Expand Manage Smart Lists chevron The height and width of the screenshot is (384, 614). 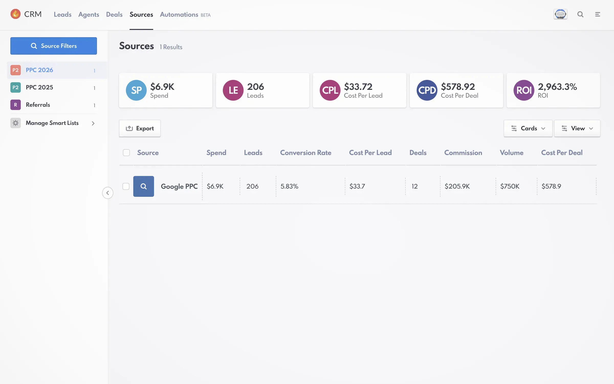[93, 123]
